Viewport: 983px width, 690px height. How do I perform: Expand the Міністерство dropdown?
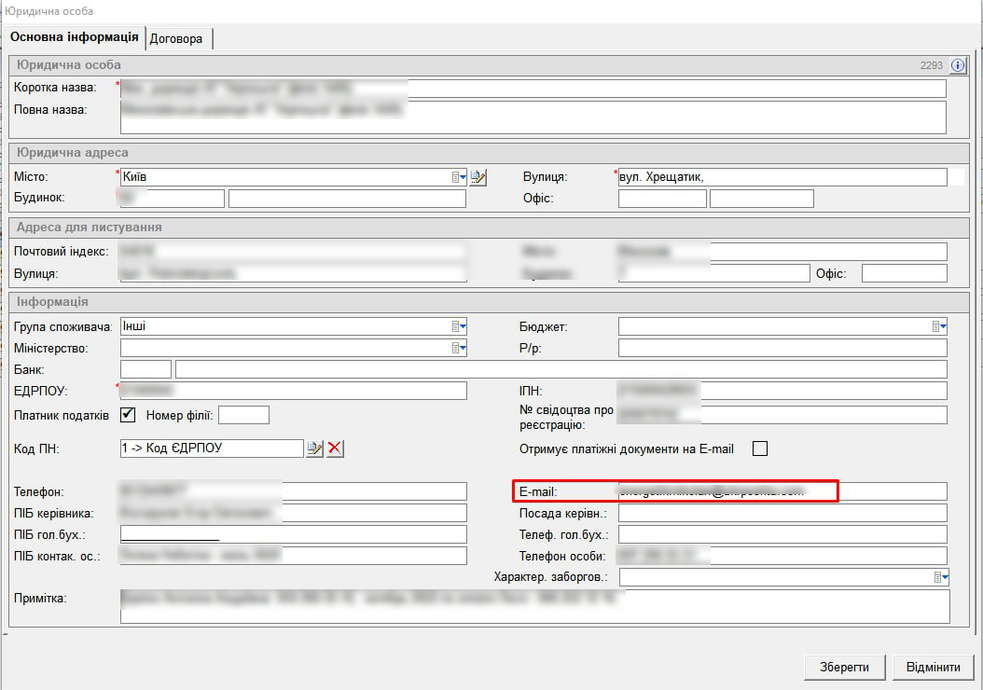pos(458,348)
